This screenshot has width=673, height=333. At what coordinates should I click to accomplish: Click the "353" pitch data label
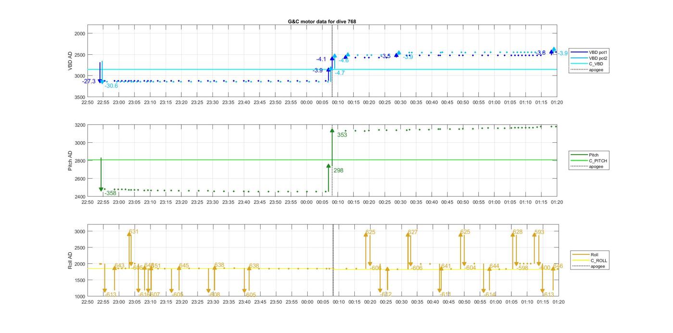tap(342, 135)
